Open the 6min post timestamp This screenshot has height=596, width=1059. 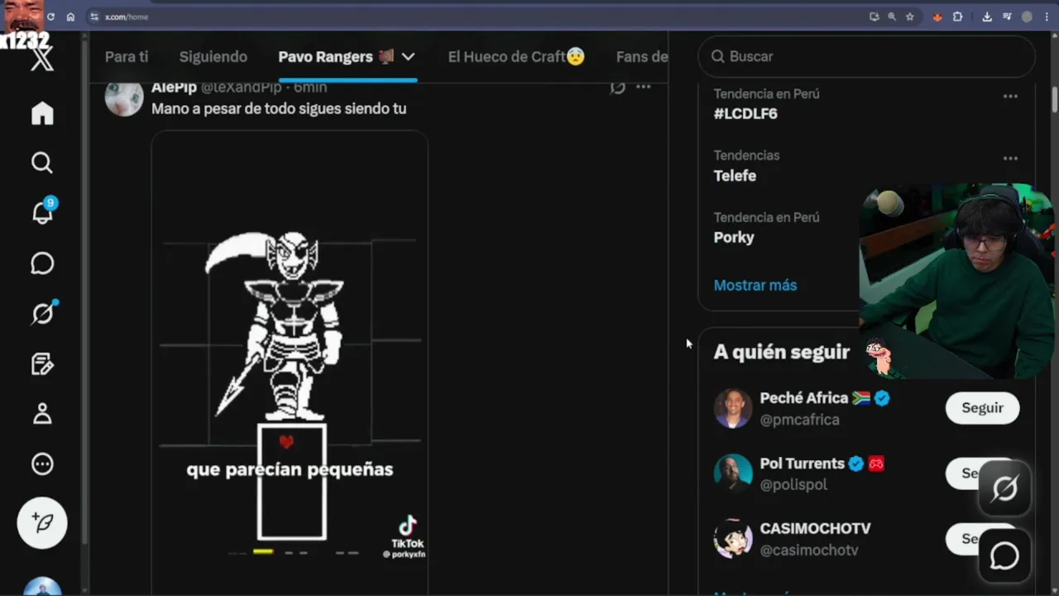coord(310,88)
